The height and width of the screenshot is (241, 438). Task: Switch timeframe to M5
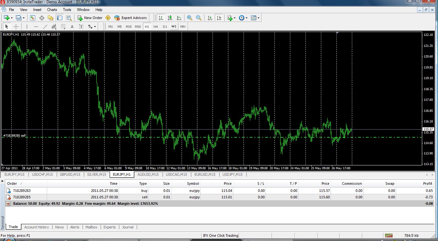coord(120,26)
